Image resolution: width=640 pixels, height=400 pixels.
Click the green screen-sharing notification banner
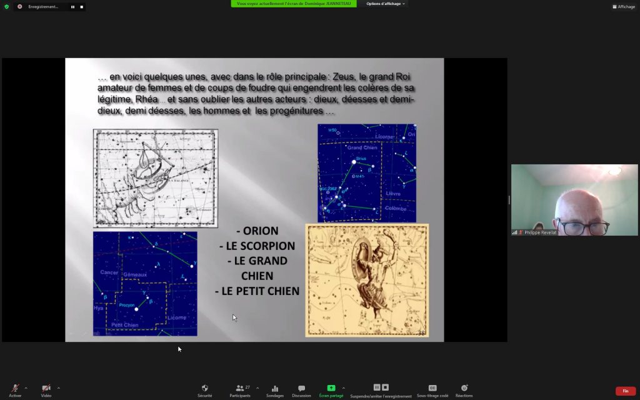click(294, 4)
